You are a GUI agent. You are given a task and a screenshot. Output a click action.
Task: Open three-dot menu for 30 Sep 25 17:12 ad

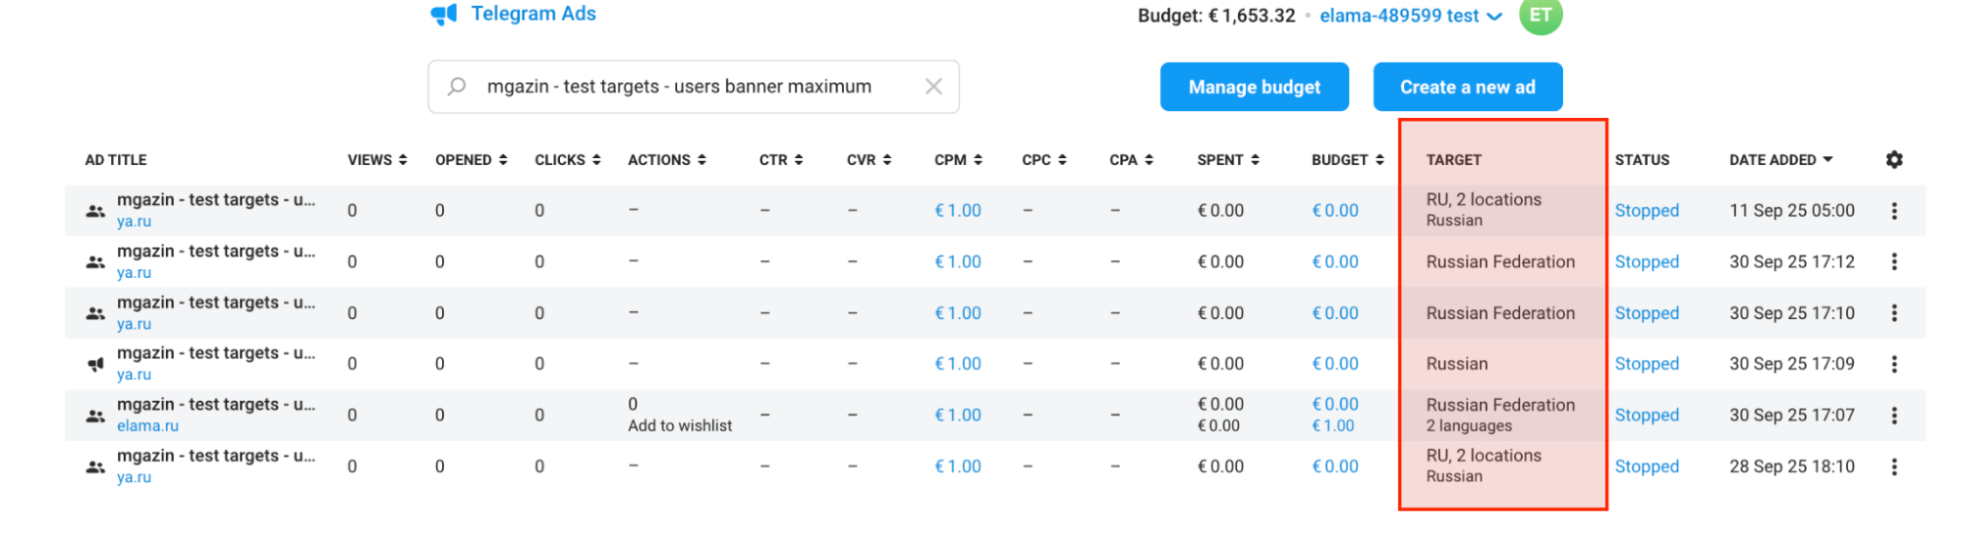(x=1894, y=262)
